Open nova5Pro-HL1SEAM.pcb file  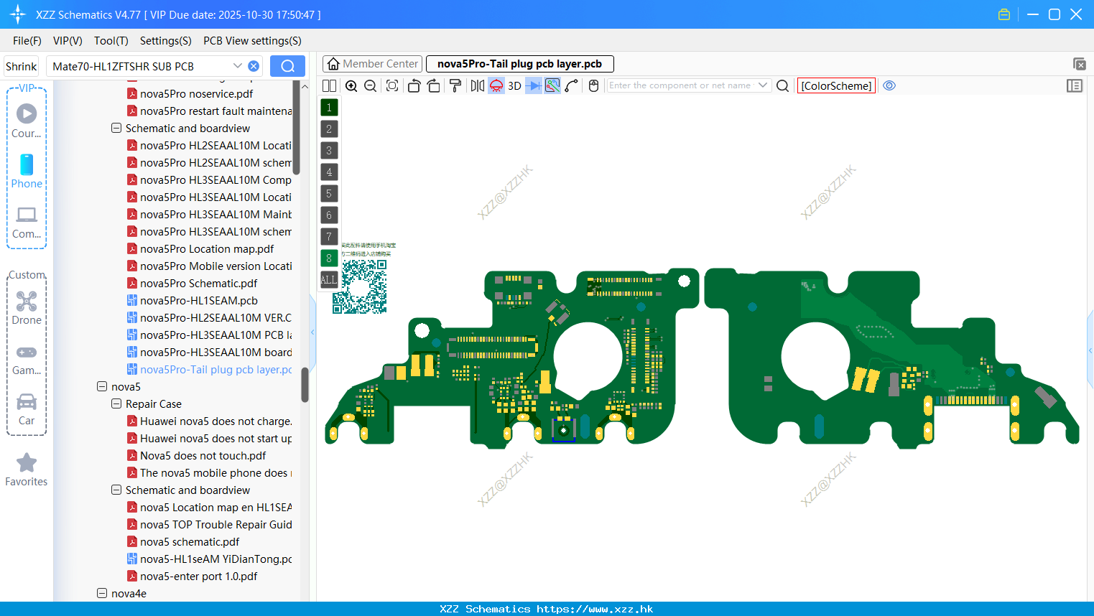pyautogui.click(x=198, y=300)
